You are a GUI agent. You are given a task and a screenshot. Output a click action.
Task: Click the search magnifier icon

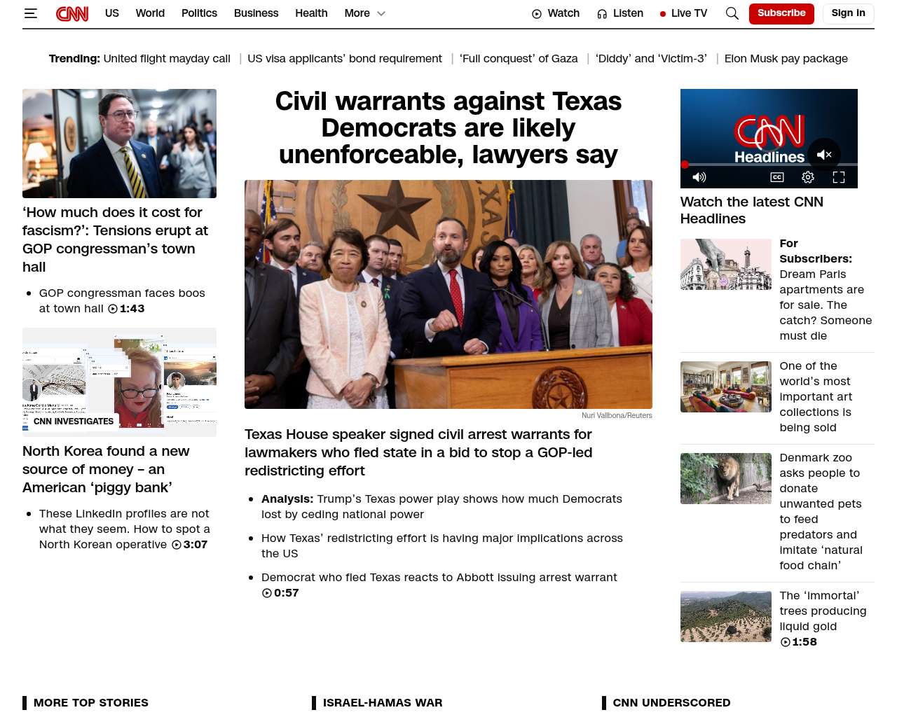pyautogui.click(x=732, y=13)
